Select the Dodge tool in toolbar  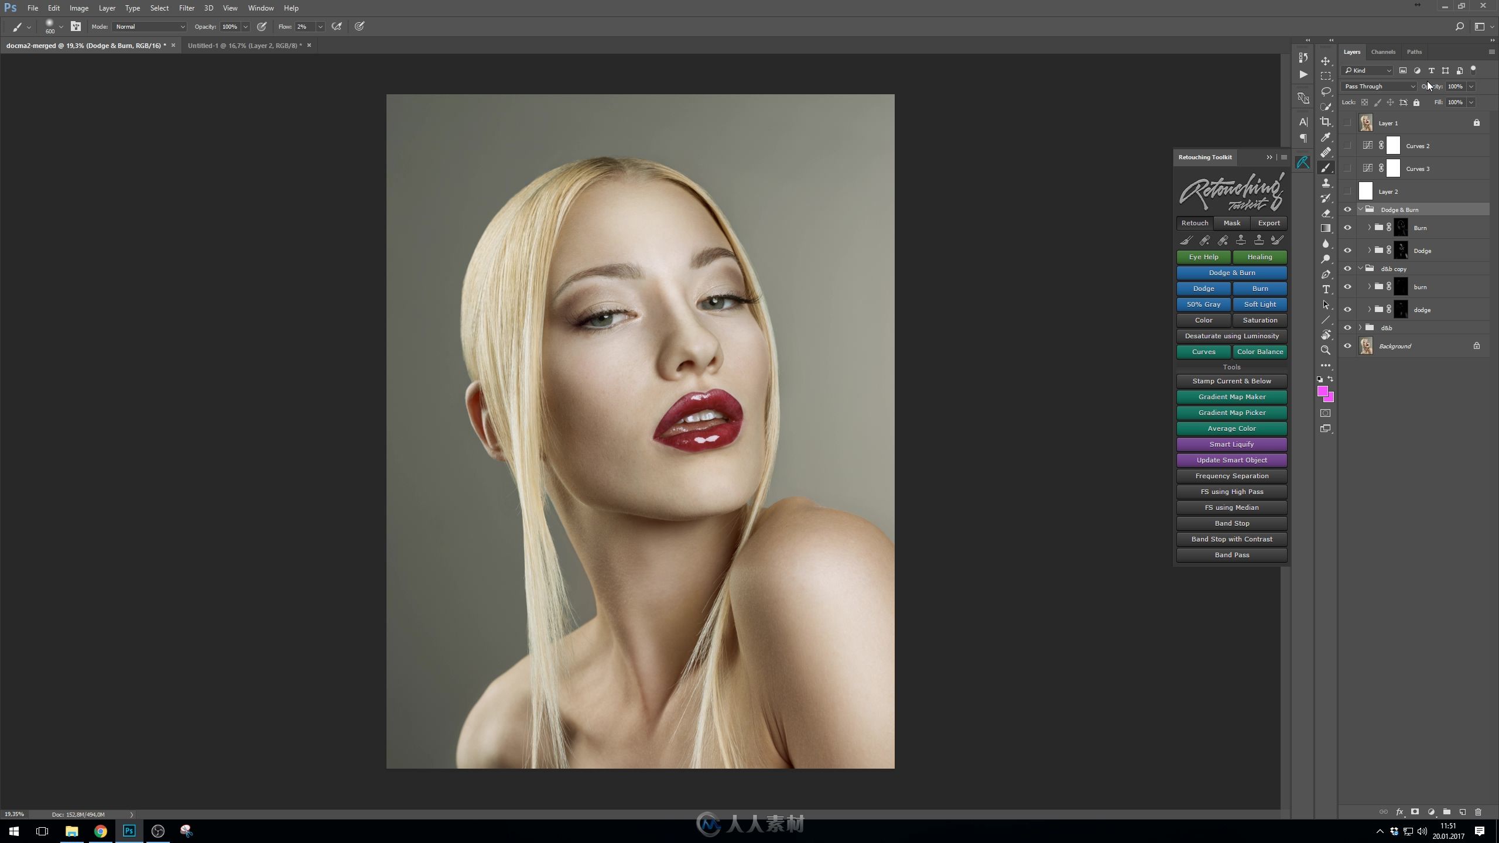pos(1326,259)
